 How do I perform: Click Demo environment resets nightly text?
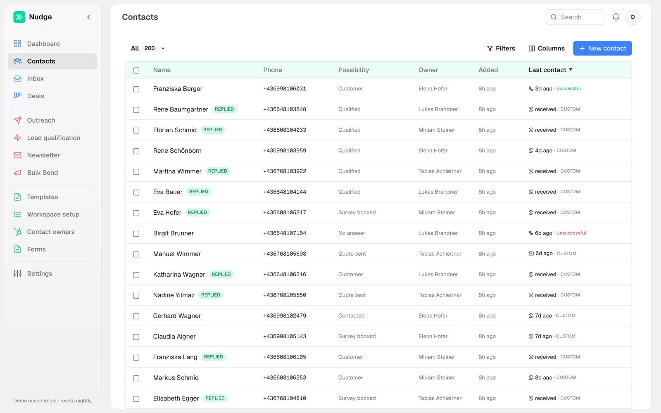click(x=52, y=401)
